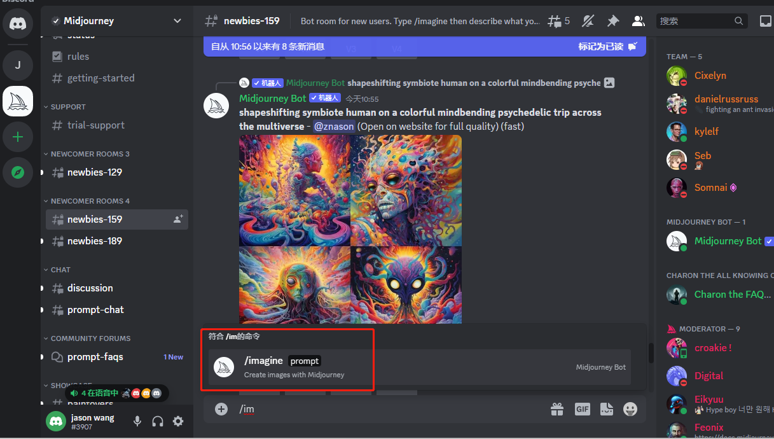Toggle member list icon
Screen dimensions: 774x439
point(638,21)
